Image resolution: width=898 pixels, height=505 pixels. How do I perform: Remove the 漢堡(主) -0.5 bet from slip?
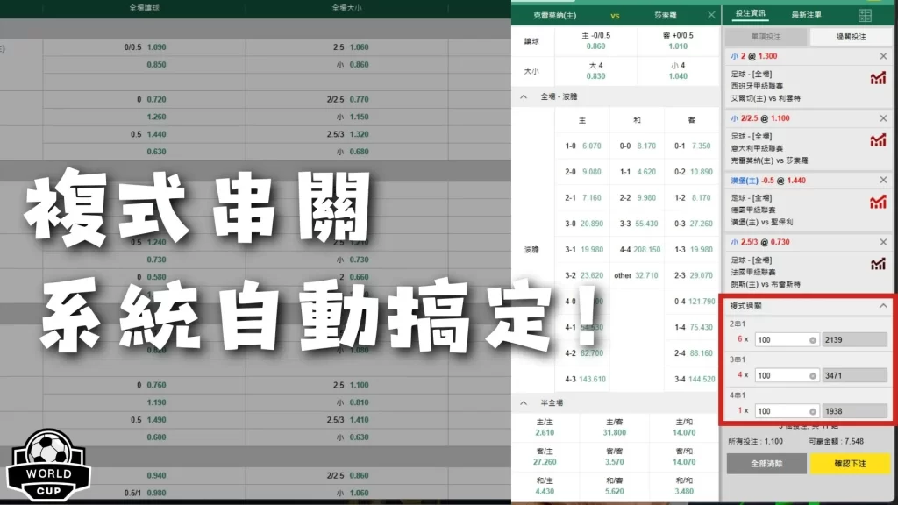(882, 179)
